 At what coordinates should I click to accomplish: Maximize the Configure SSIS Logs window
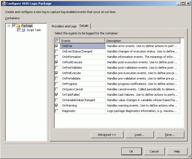click(x=183, y=4)
